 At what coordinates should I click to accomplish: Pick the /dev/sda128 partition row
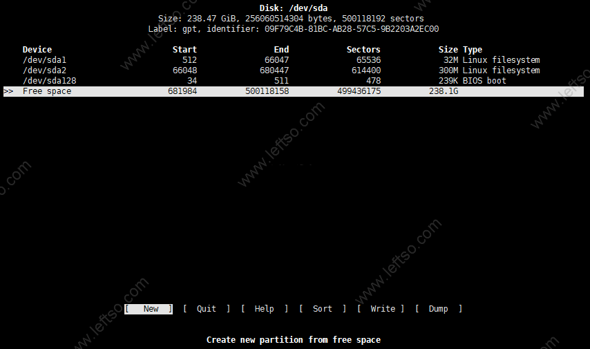click(49, 81)
